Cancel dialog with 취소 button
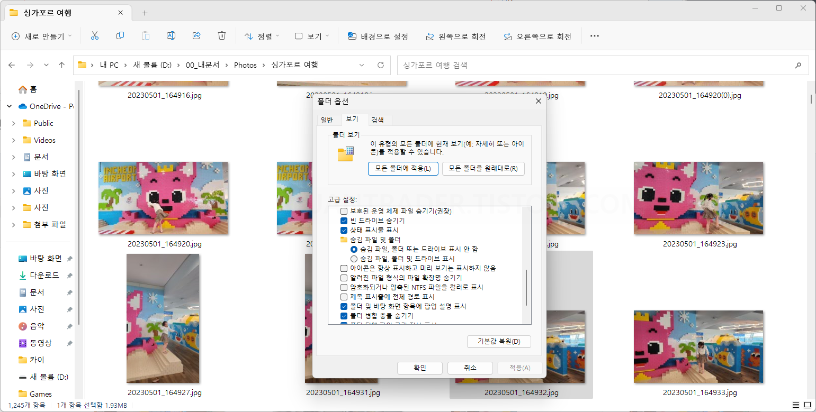 (470, 368)
